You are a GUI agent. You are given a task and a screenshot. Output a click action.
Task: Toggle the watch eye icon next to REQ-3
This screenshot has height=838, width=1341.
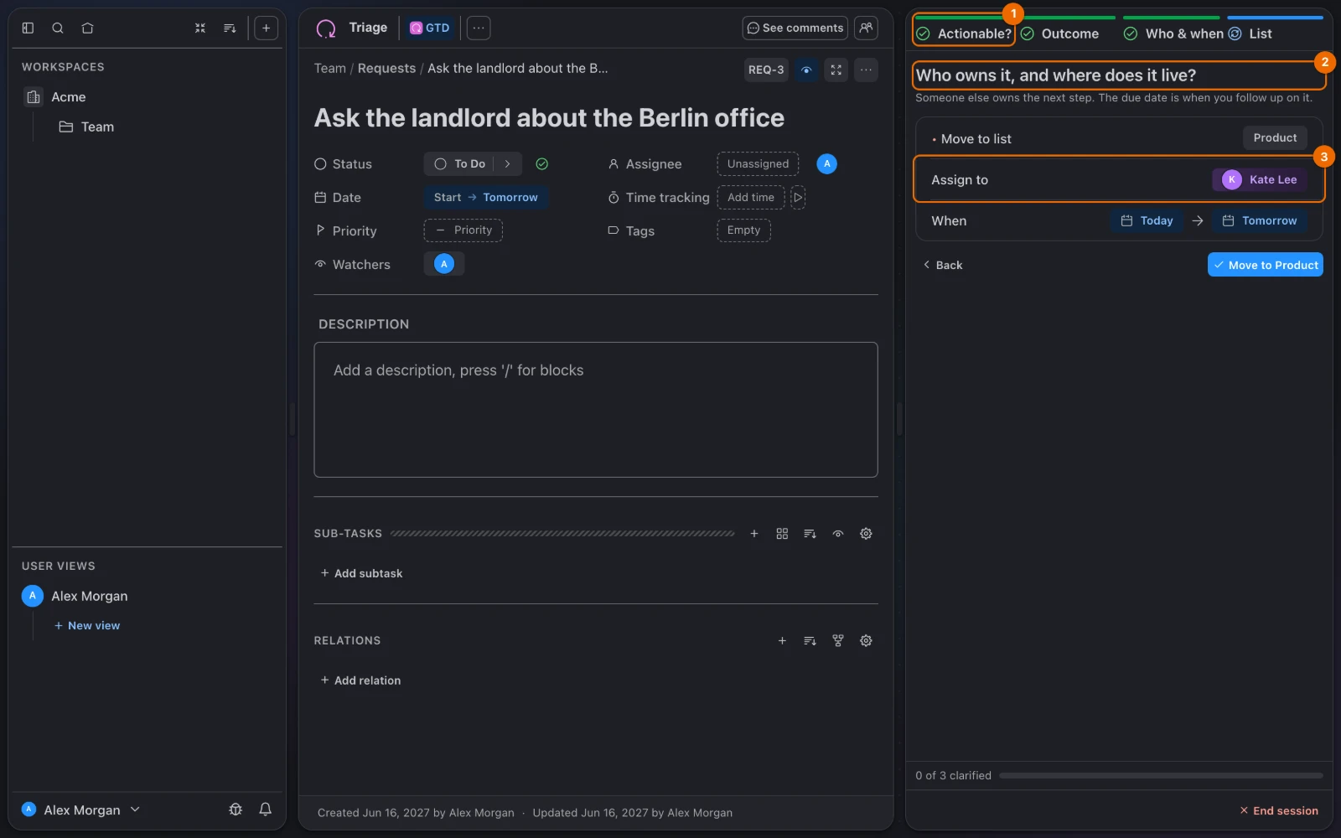pos(806,70)
